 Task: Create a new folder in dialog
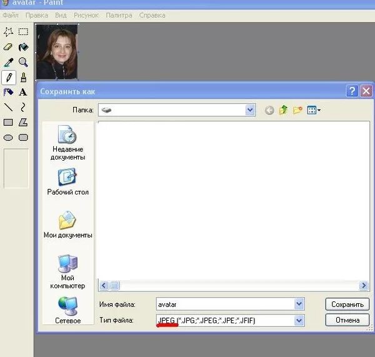pos(297,110)
